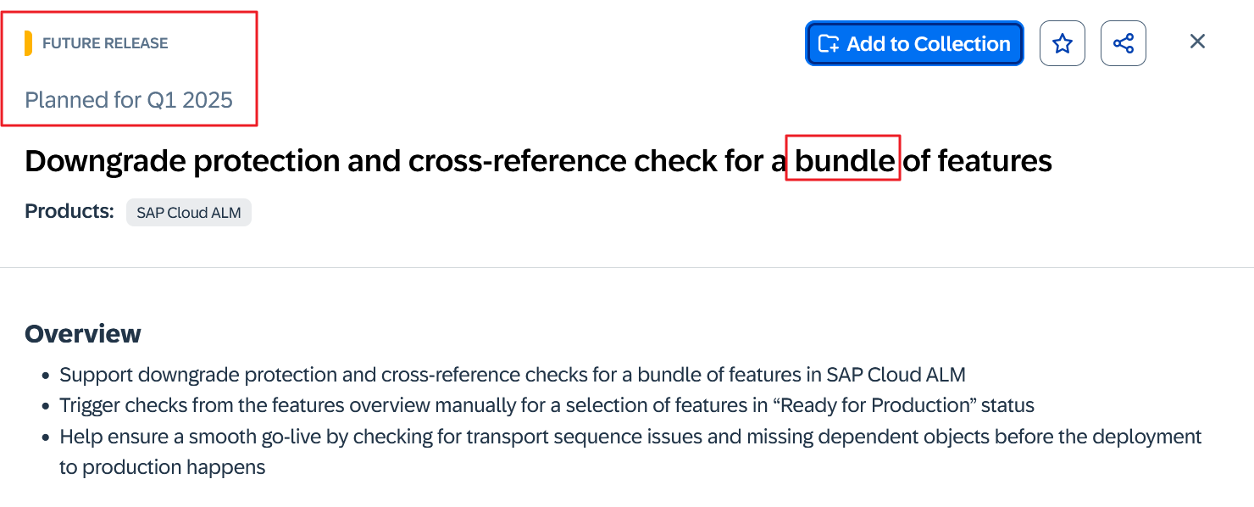The image size is (1254, 507).
Task: Click the folder-plus icon in Add to Collection
Action: [828, 43]
